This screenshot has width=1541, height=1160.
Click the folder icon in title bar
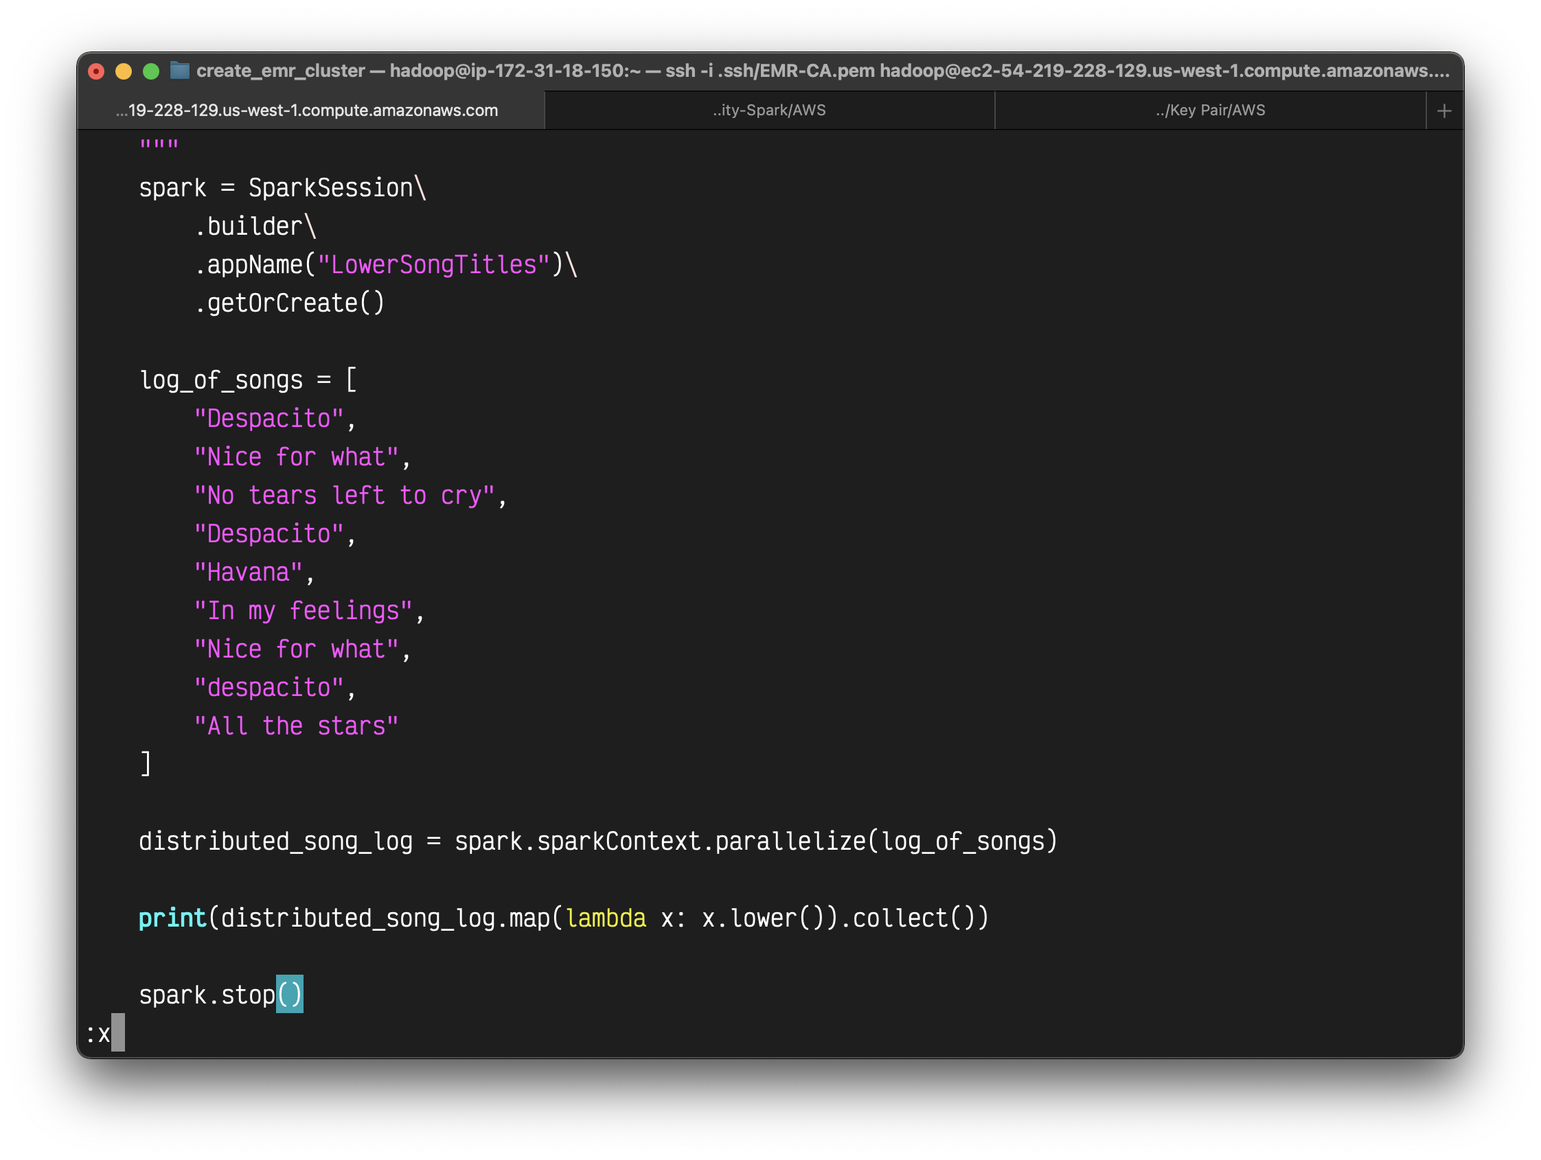point(180,70)
